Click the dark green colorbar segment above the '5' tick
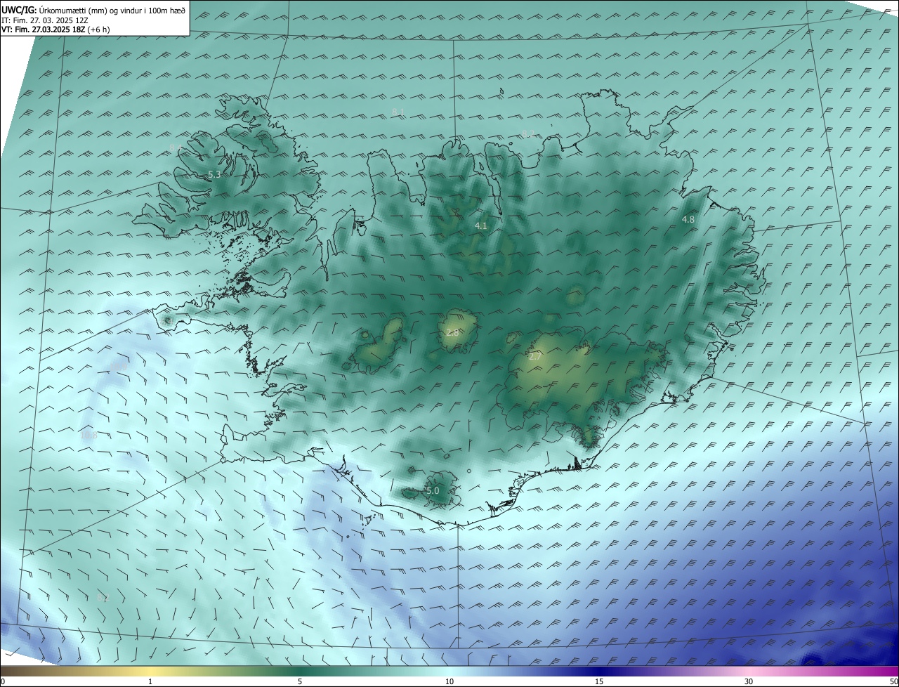The image size is (899, 687). [300, 671]
